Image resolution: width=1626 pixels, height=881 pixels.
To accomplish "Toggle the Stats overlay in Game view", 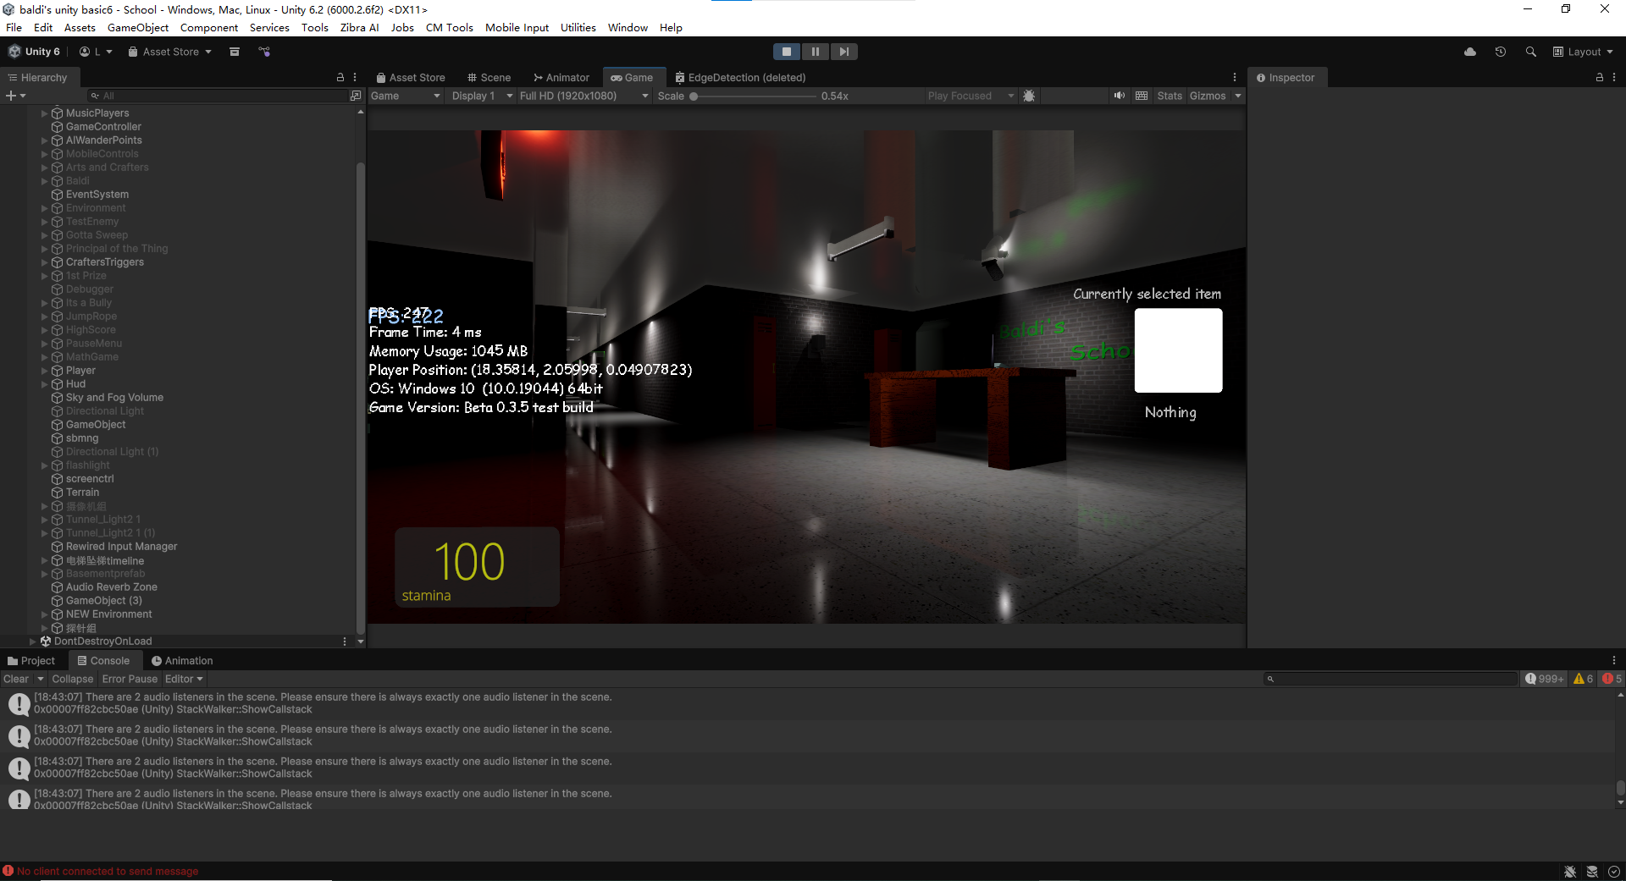I will 1169,96.
